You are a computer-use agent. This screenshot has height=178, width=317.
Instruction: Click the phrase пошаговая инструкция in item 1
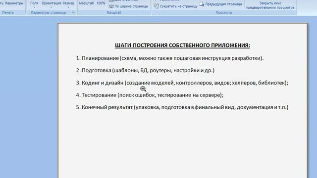click(202, 58)
